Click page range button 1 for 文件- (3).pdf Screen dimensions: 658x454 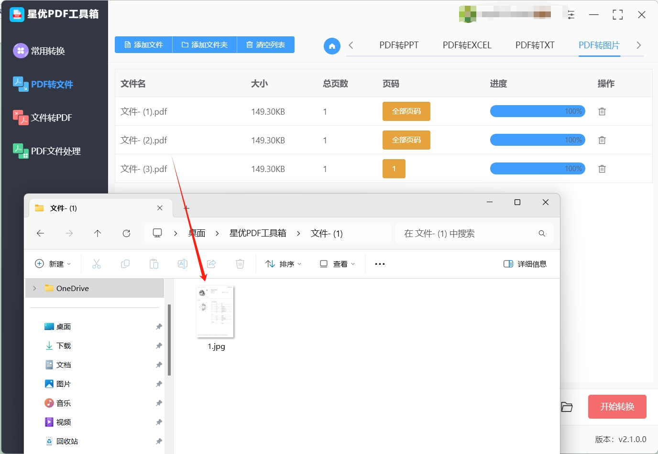point(394,169)
